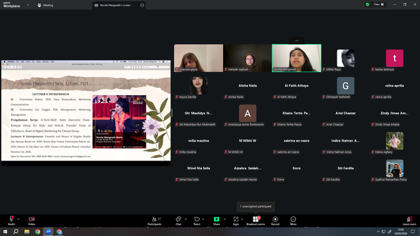Select the milla maulina participant tile
Image resolution: width=420 pixels, height=236 pixels.
click(x=198, y=141)
